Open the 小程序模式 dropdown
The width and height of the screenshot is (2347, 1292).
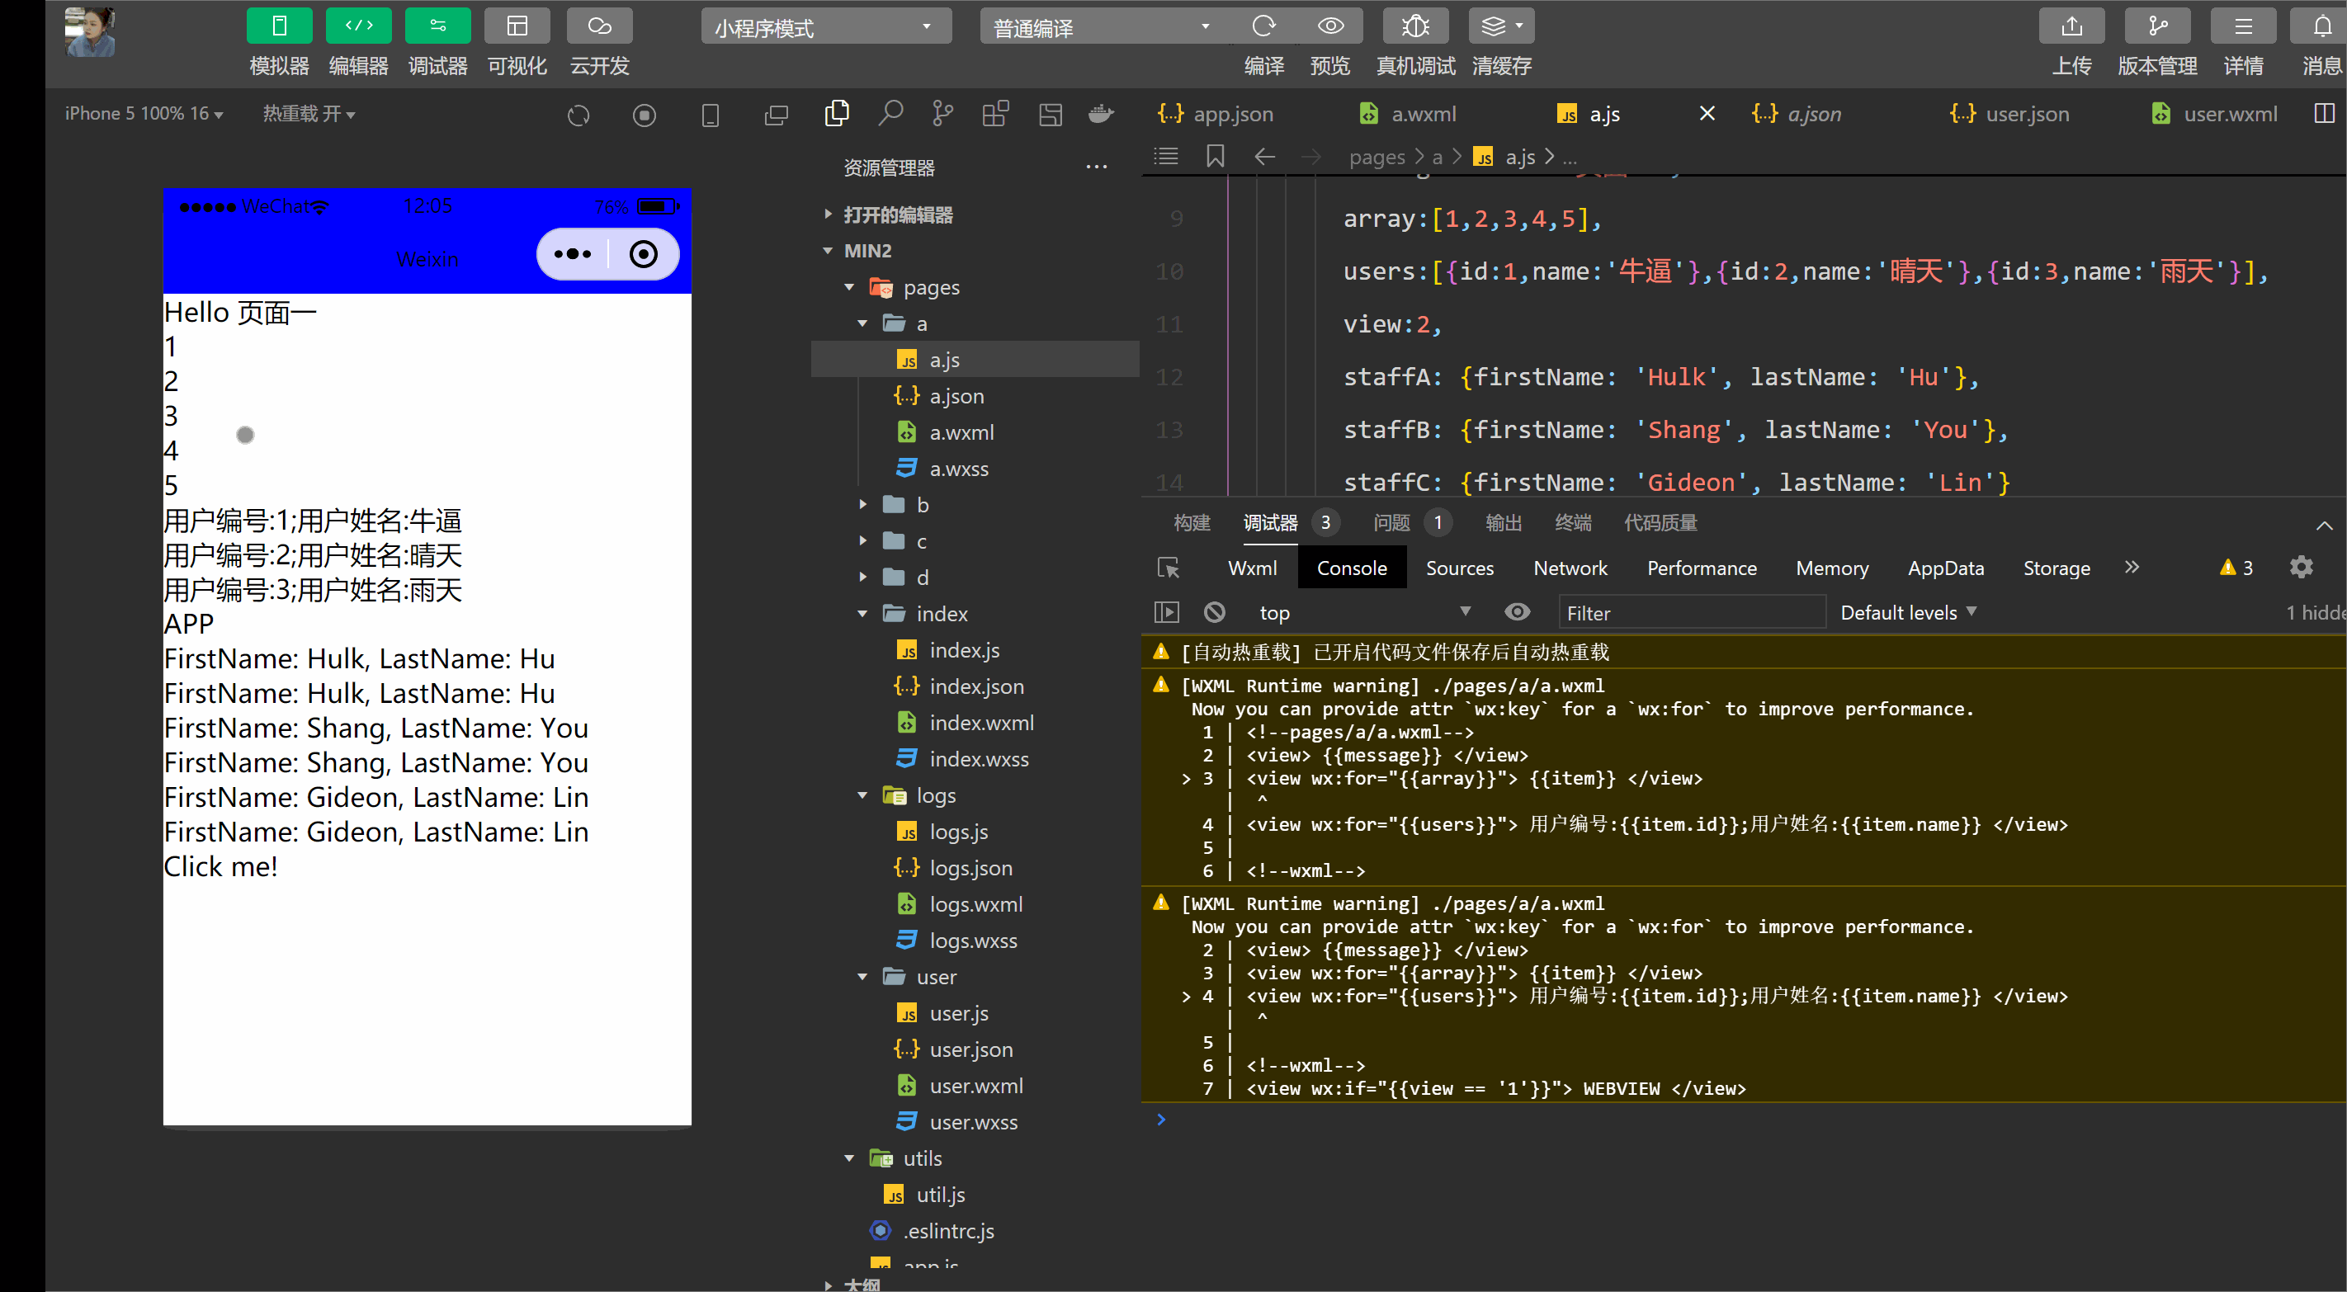(825, 27)
